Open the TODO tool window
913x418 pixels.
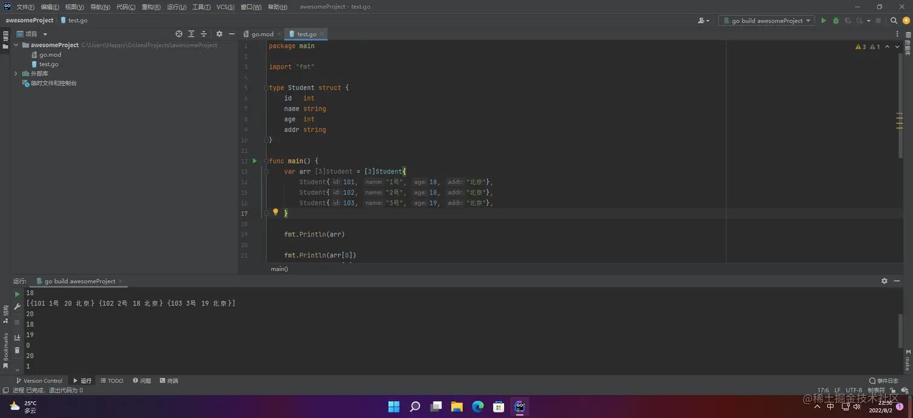(x=112, y=381)
